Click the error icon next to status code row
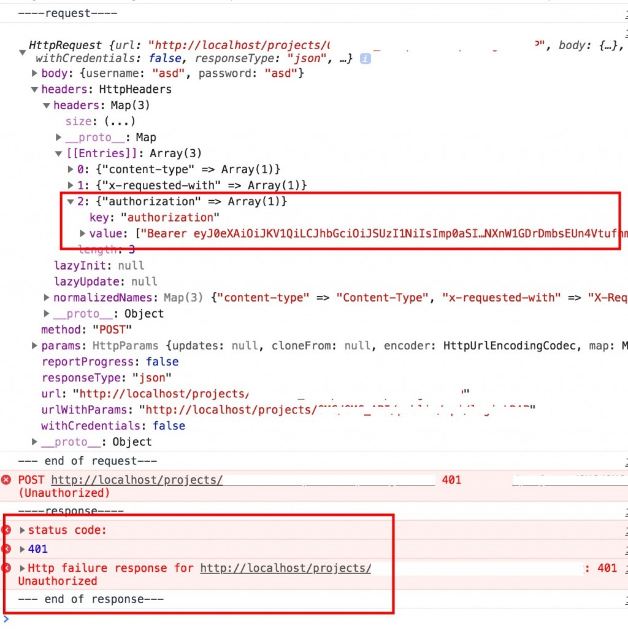This screenshot has height=643, width=628. click(x=6, y=530)
